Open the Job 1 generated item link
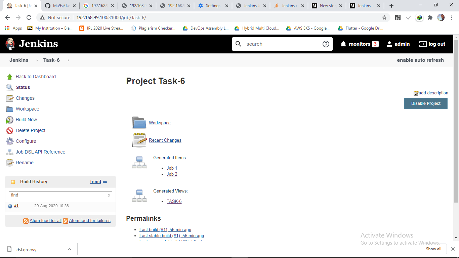Viewport: 459px width, 258px height. click(x=172, y=168)
